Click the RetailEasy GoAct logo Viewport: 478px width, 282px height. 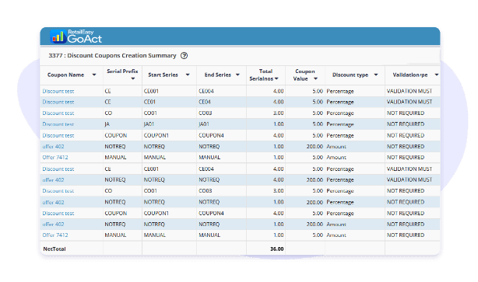pos(76,37)
